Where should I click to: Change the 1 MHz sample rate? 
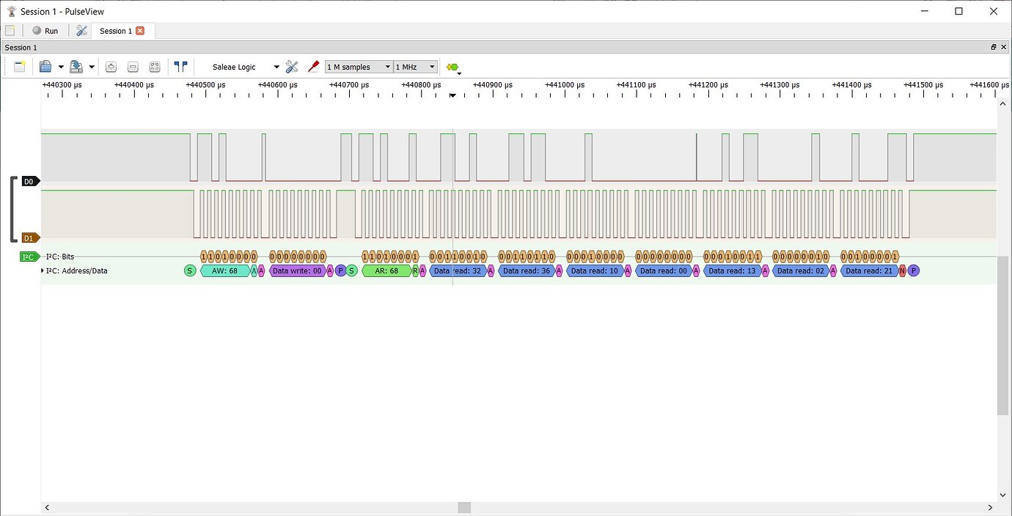pyautogui.click(x=414, y=66)
